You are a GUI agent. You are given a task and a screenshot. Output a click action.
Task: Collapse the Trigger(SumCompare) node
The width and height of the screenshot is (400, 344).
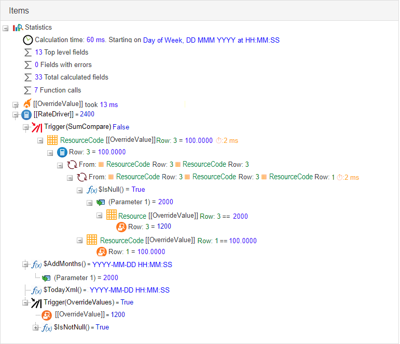click(25, 127)
